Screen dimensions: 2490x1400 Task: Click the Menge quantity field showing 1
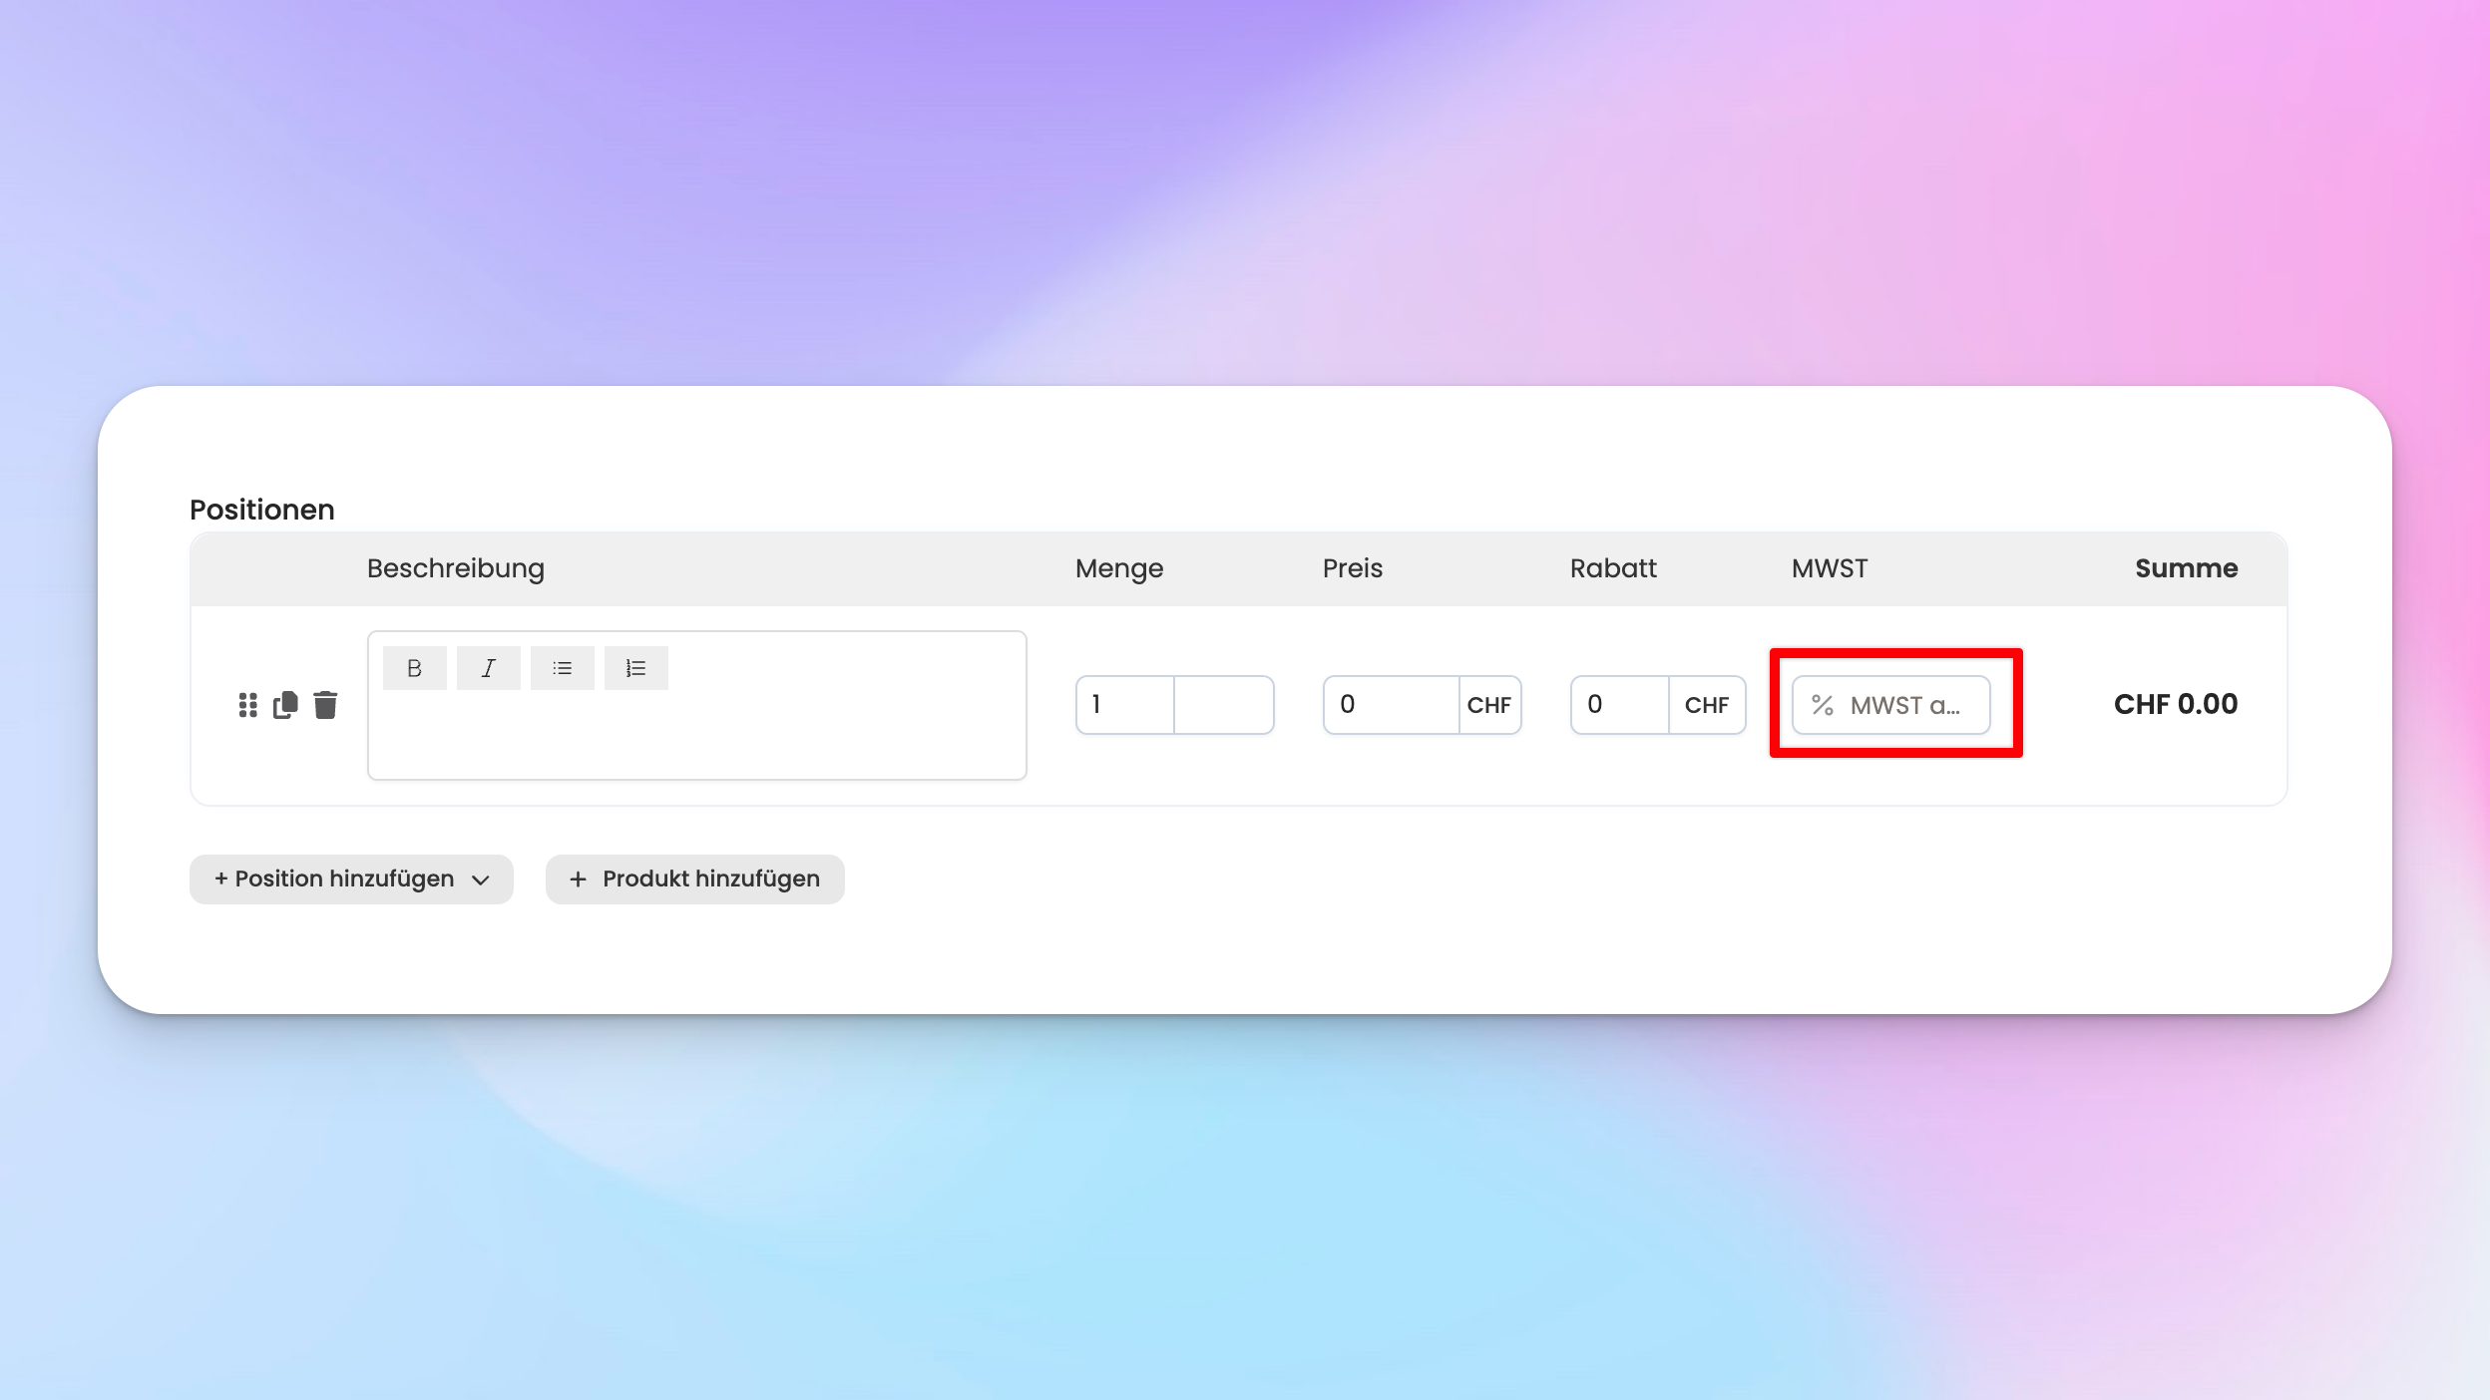coord(1124,705)
